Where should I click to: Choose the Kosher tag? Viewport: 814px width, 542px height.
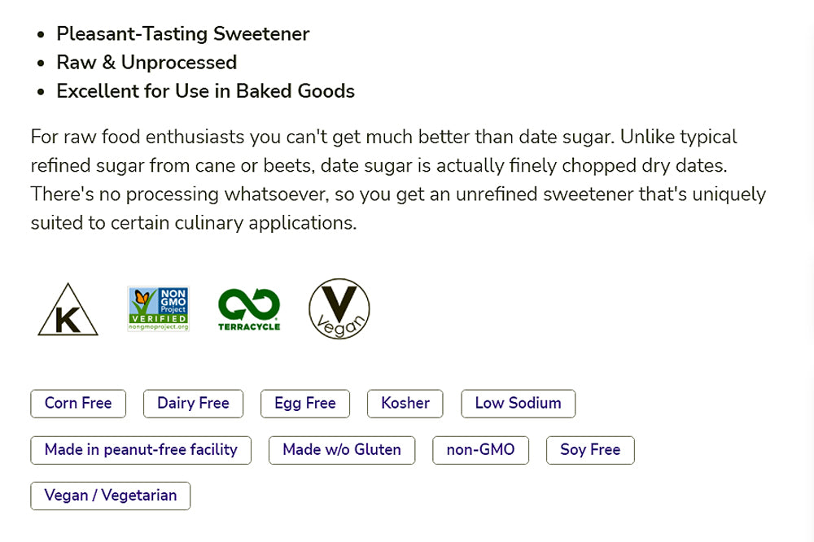coord(405,404)
